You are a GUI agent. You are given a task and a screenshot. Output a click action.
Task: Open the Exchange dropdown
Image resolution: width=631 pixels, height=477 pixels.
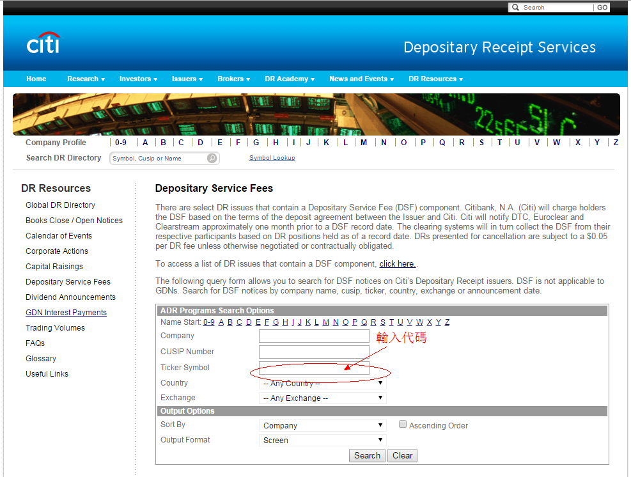(323, 398)
